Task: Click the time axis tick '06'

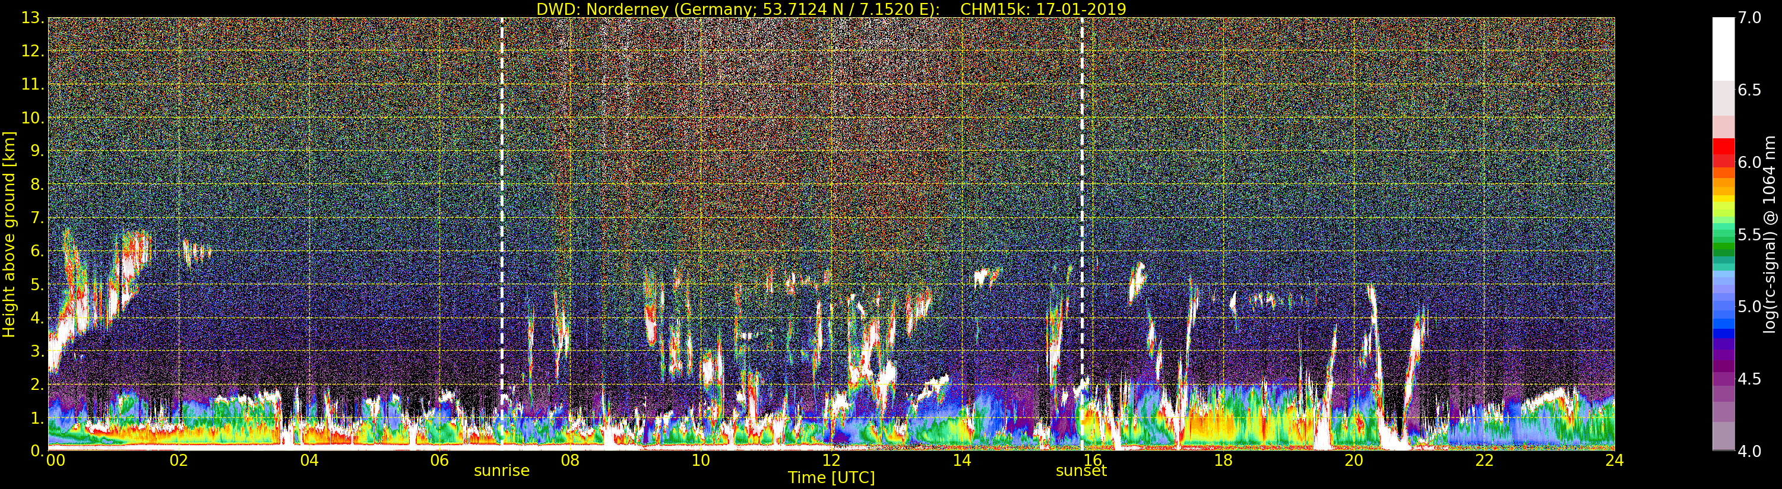Action: pos(439,460)
